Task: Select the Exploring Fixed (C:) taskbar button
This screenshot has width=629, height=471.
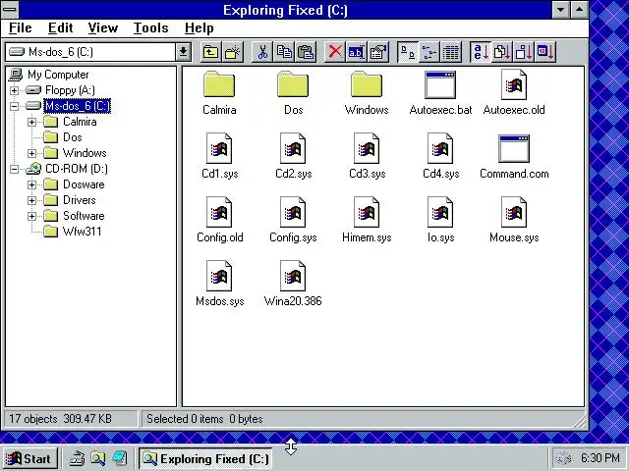Action: [x=205, y=458]
